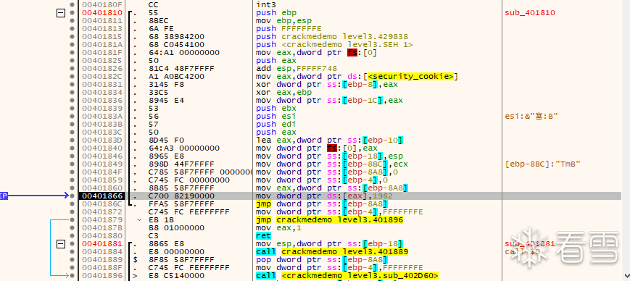Collapse function block at 00401810
The height and width of the screenshot is (281, 630).
61,13
